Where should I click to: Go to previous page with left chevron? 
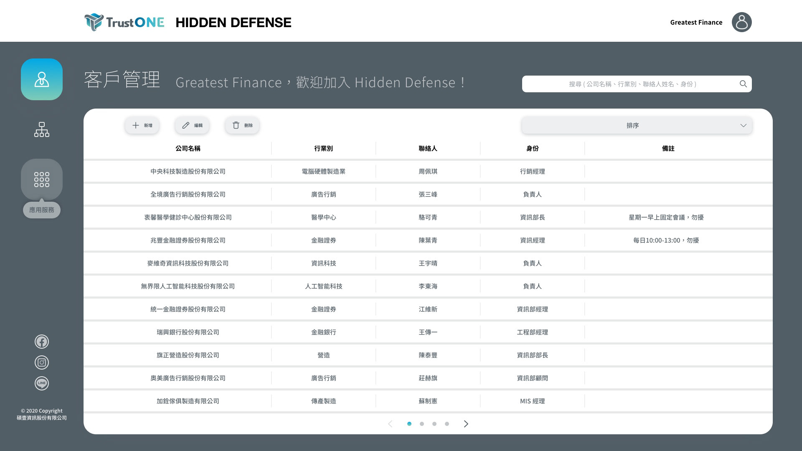click(390, 424)
